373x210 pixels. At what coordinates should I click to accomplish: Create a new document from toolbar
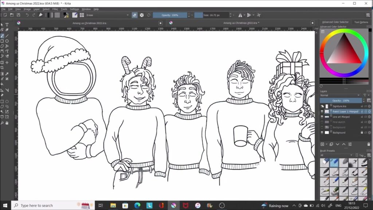pyautogui.click(x=5, y=15)
